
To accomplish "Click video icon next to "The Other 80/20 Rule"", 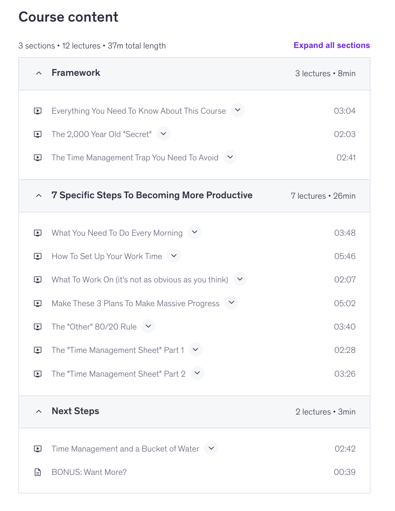I will click(x=38, y=327).
